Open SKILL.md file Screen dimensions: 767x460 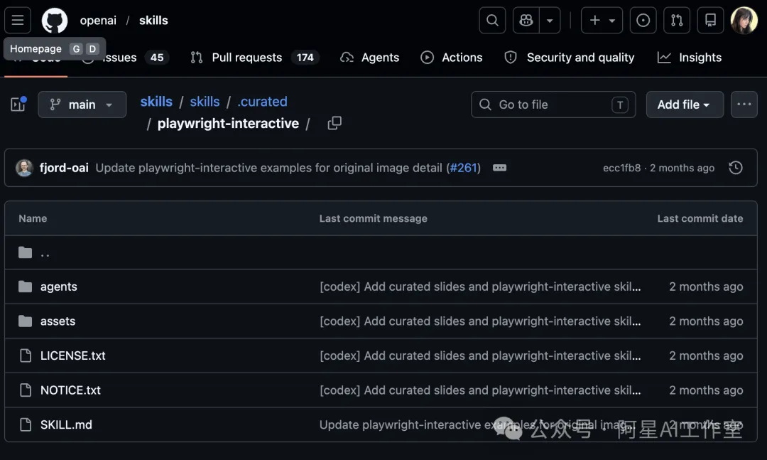(66, 424)
